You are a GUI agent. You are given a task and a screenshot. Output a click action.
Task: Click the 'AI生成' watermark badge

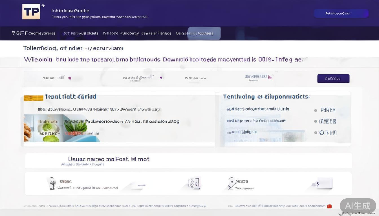coord(358,206)
